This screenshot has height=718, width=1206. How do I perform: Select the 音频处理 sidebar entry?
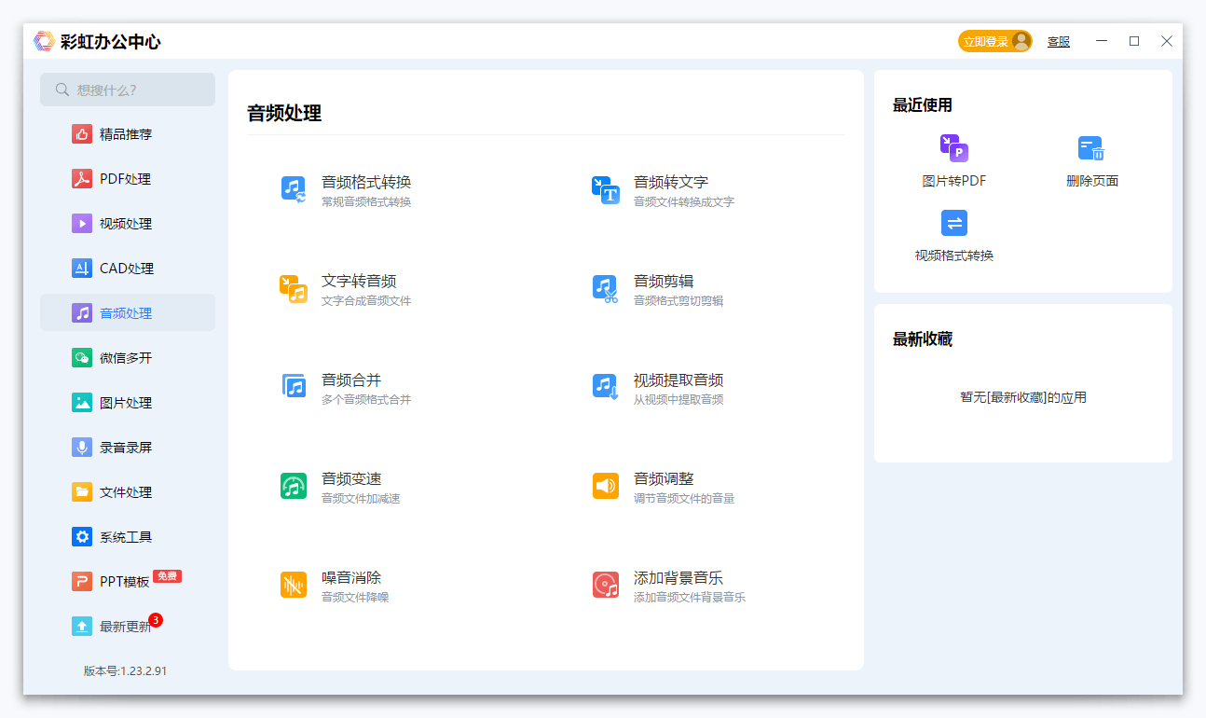(128, 313)
